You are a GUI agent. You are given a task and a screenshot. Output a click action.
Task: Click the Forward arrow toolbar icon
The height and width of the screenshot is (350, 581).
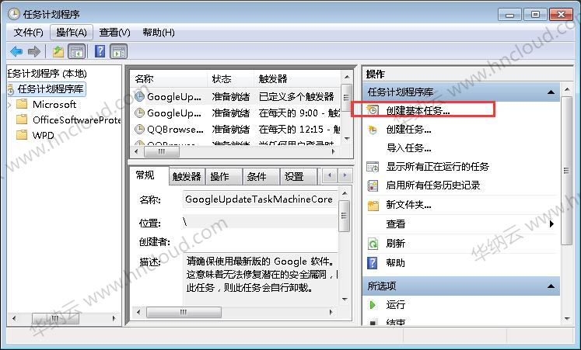pos(34,51)
